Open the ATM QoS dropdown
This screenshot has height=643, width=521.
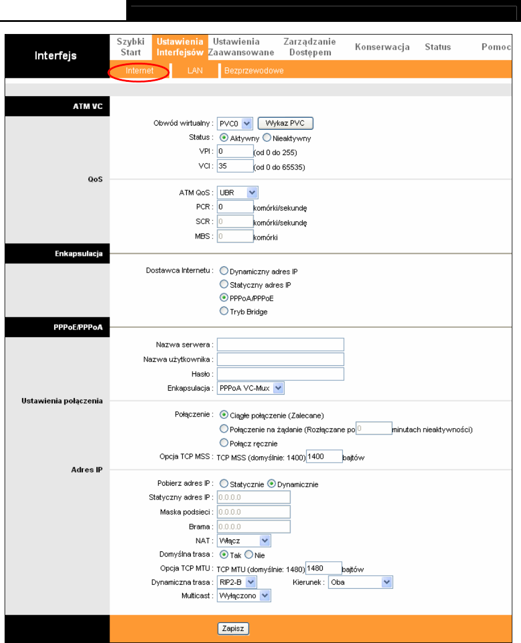tap(237, 192)
